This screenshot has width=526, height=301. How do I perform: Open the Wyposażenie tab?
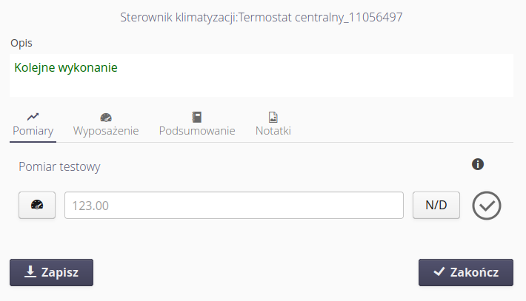pyautogui.click(x=106, y=131)
